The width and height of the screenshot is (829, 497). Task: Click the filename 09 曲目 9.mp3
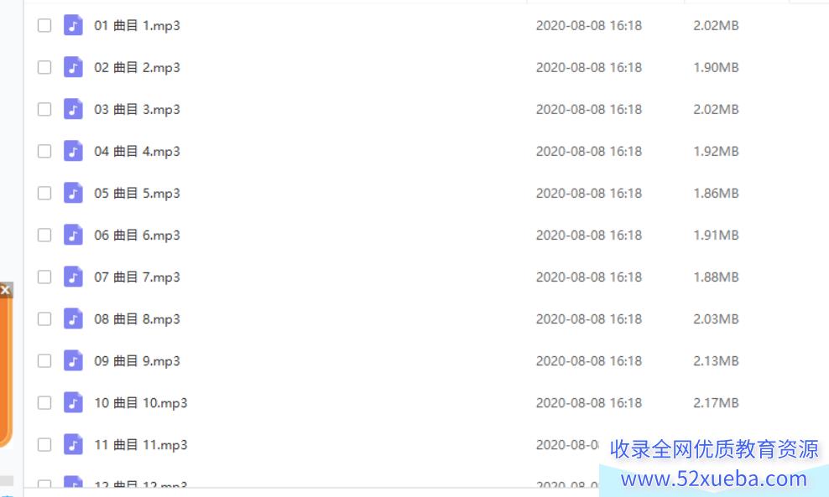137,361
